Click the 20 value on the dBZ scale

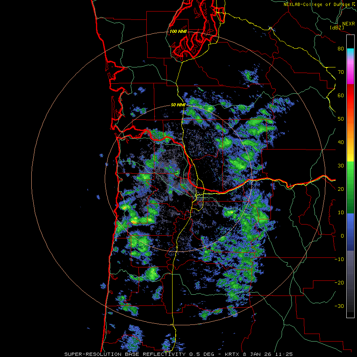341,189
